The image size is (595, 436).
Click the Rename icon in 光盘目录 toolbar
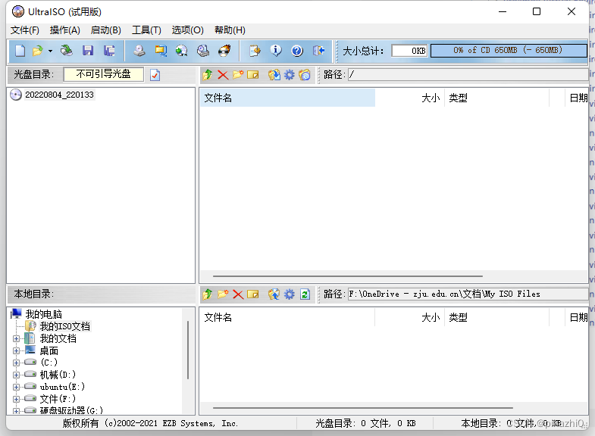pyautogui.click(x=252, y=75)
